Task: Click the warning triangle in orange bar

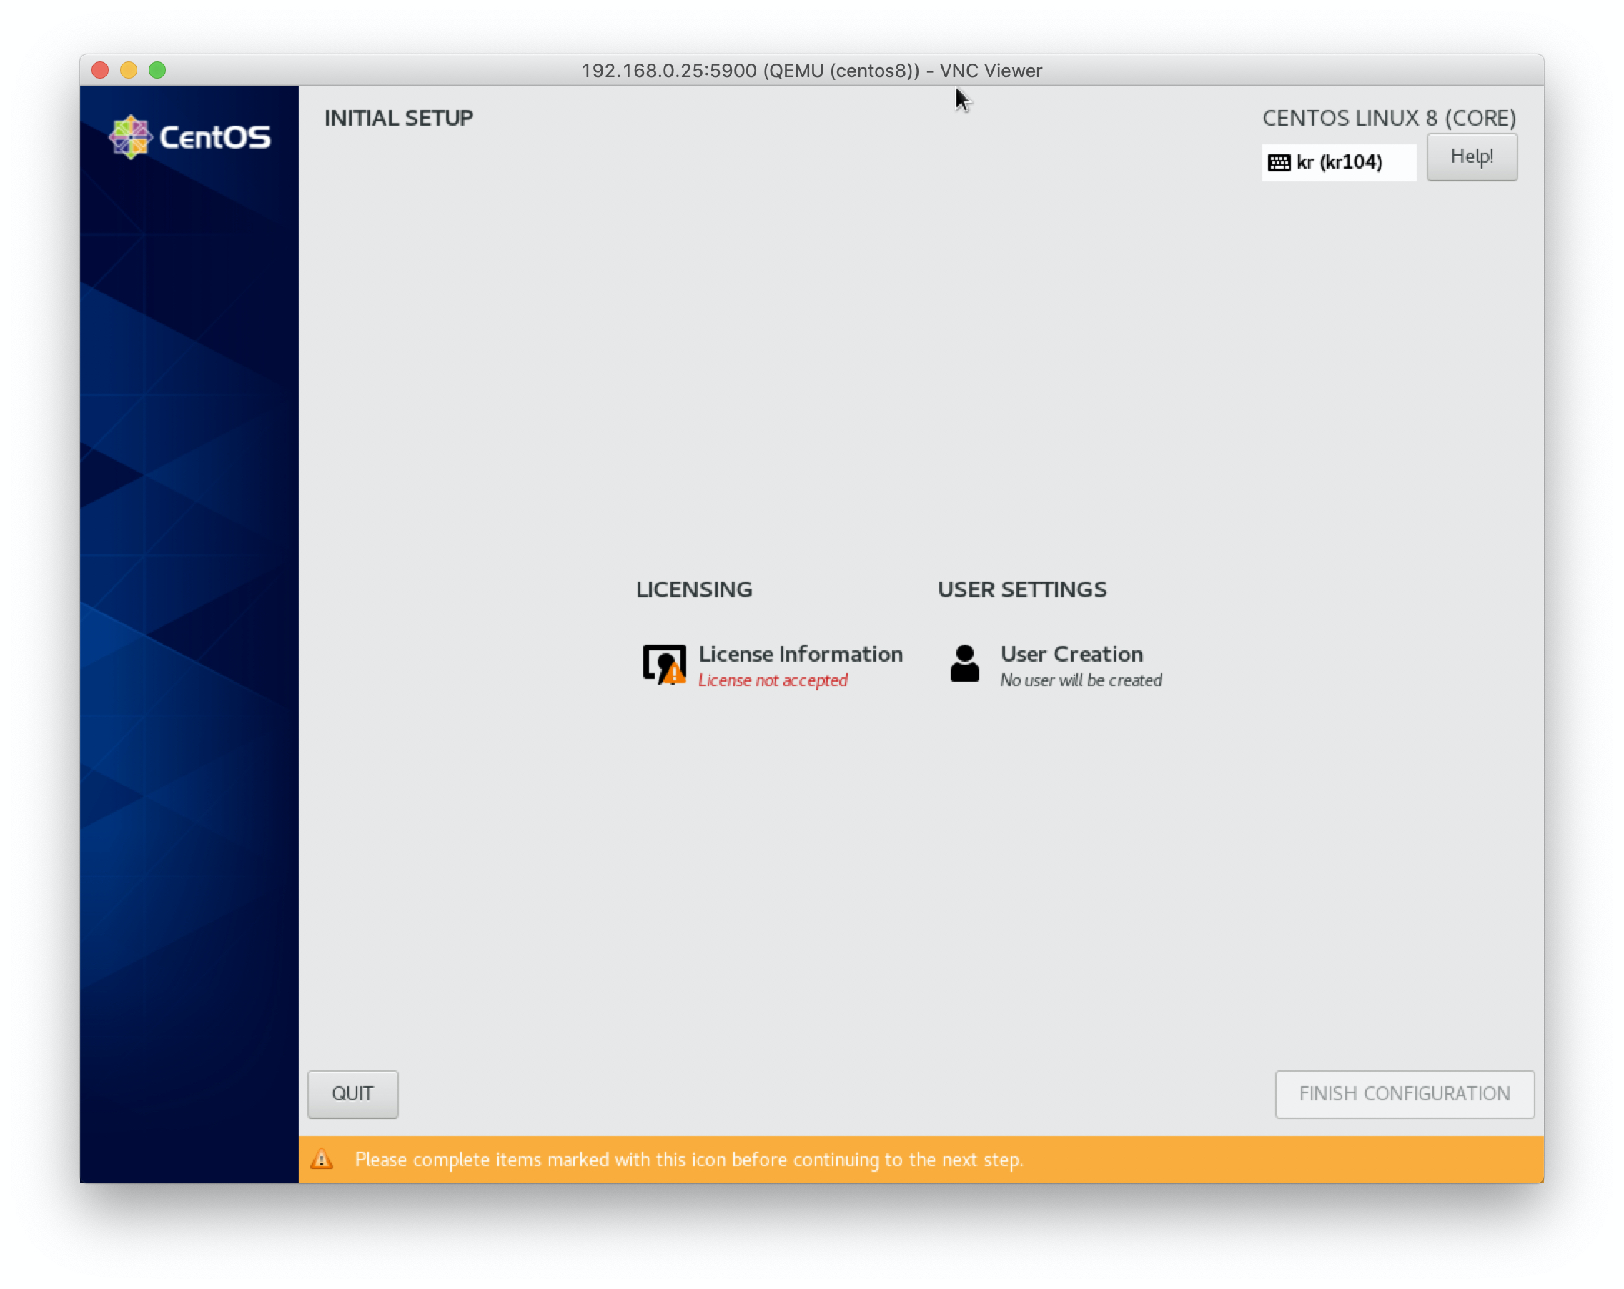Action: pyautogui.click(x=322, y=1159)
